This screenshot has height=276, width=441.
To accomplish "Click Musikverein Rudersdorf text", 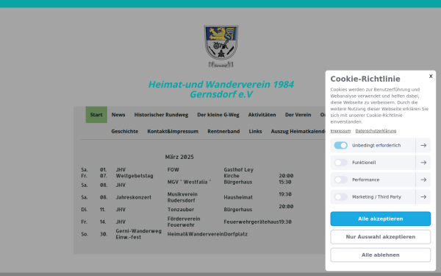I will [x=182, y=197].
